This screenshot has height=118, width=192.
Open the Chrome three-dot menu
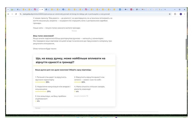[185, 14]
